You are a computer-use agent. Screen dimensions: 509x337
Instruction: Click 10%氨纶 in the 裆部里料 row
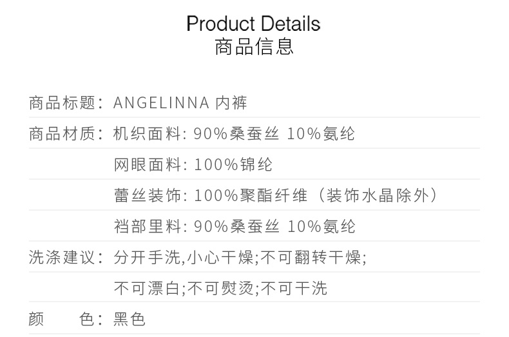[322, 226]
